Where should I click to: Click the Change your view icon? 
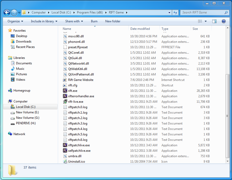point(200,21)
